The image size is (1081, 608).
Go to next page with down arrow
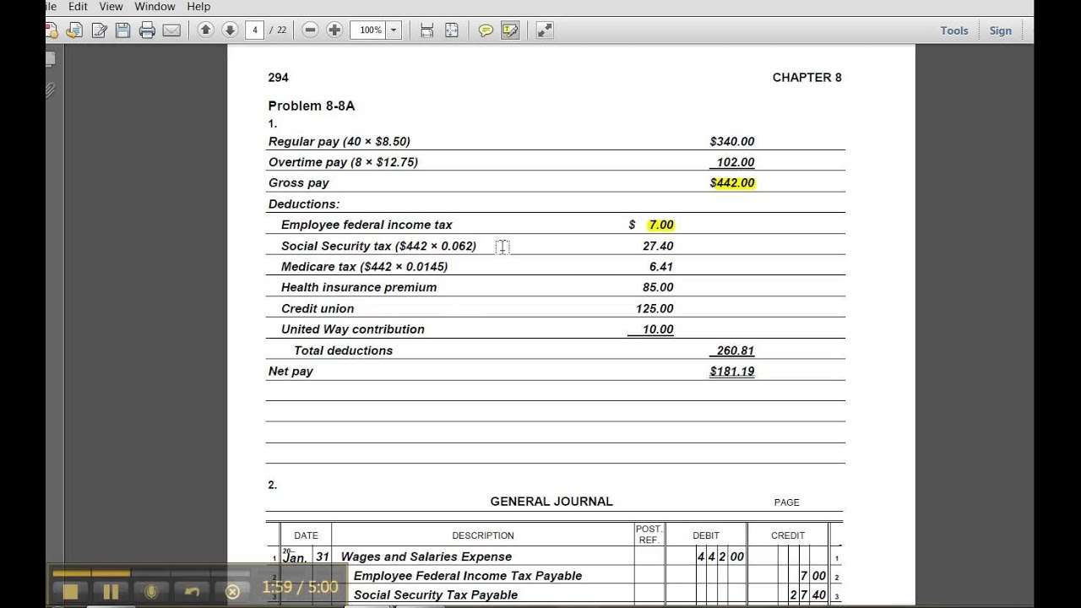pos(229,30)
